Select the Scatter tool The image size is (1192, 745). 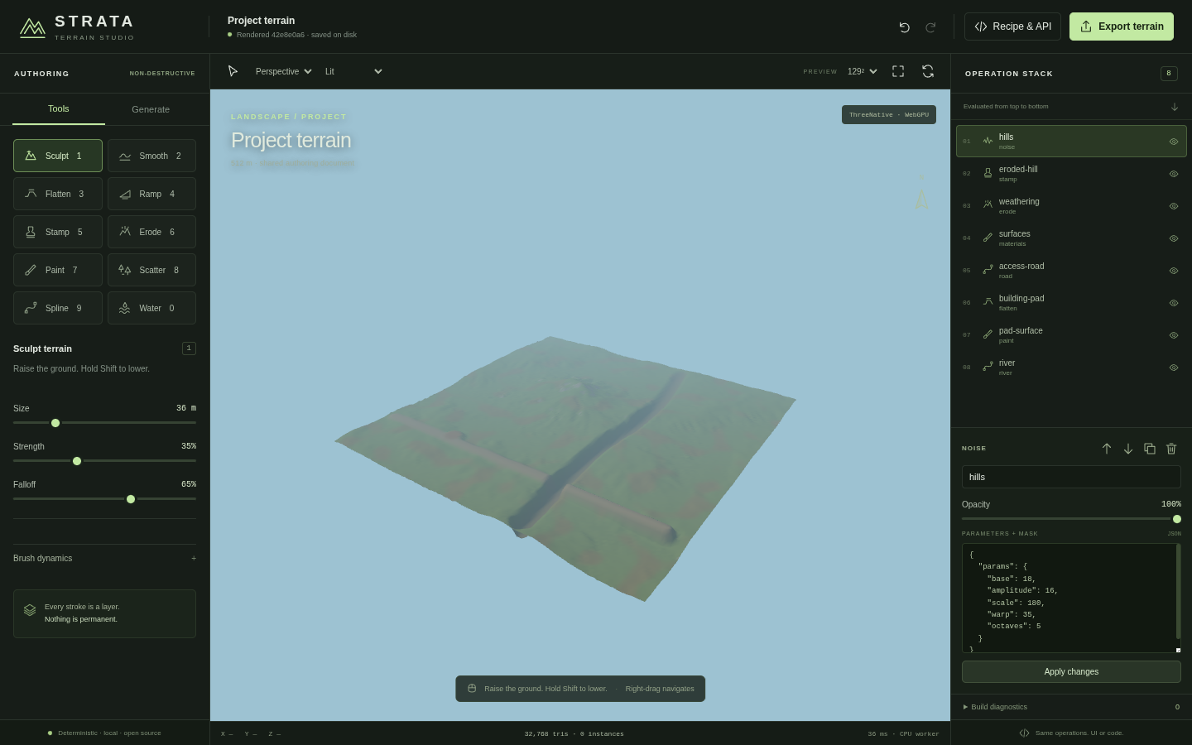click(151, 270)
